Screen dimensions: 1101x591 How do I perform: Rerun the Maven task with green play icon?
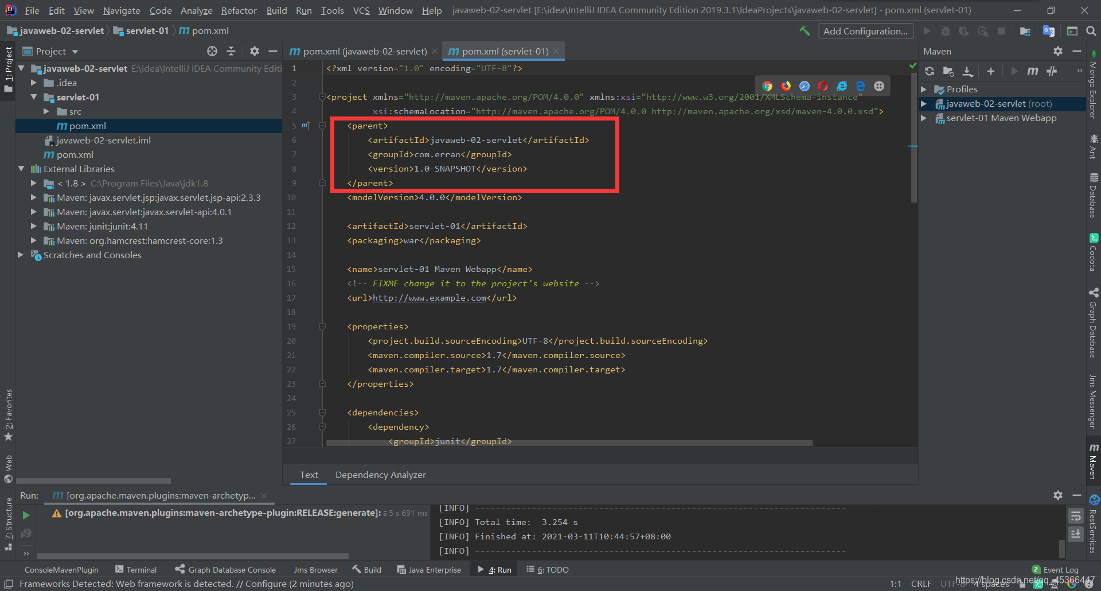[26, 515]
